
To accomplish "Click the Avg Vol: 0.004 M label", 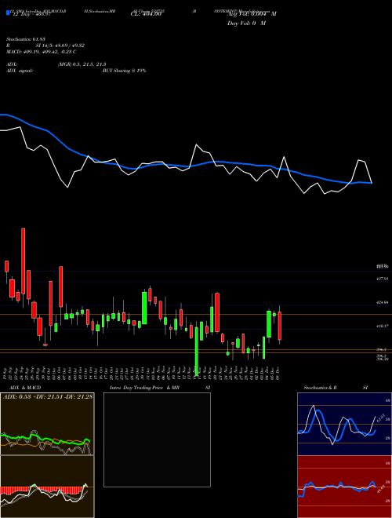I will [x=252, y=14].
